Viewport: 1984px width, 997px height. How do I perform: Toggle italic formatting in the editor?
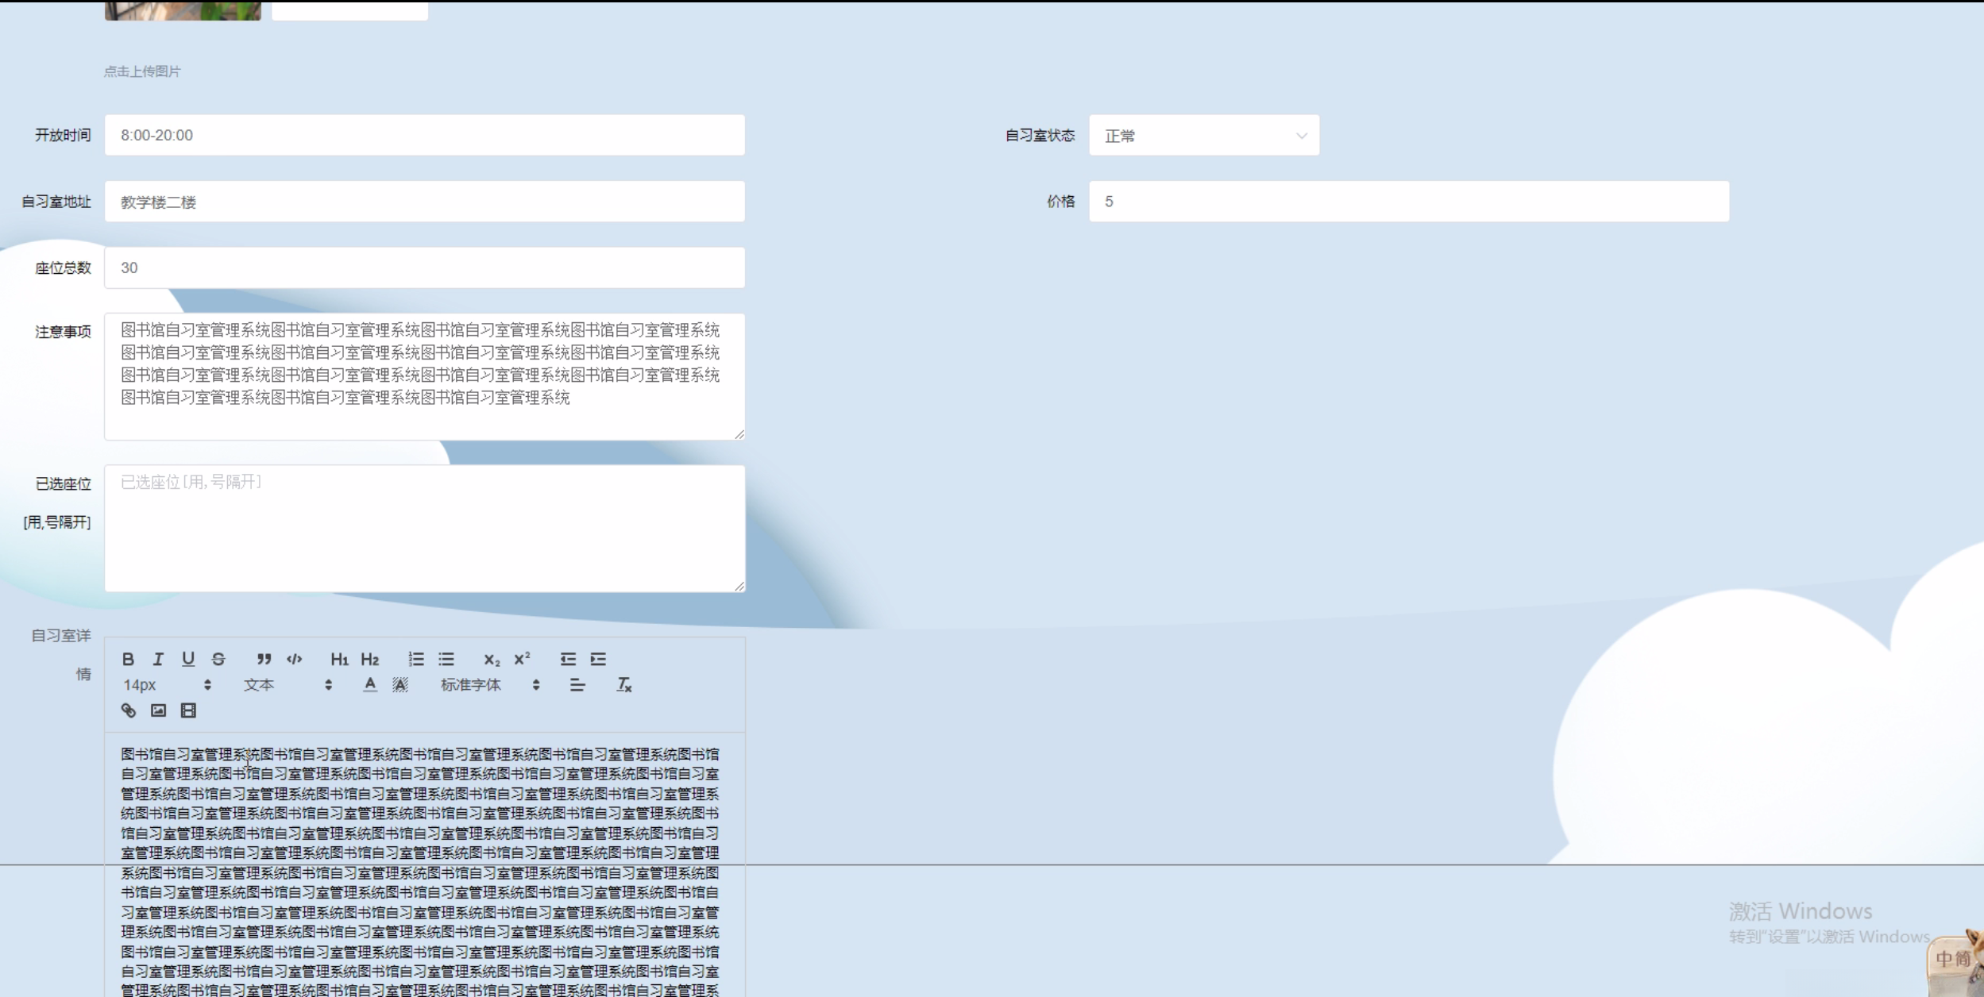pyautogui.click(x=158, y=659)
